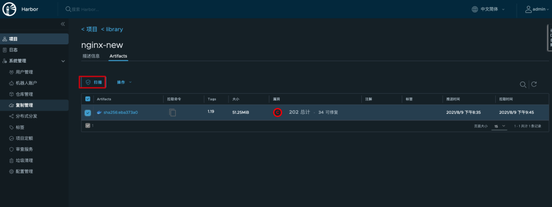Collapse the sidebar with double-chevron icon
This screenshot has width=552, height=207.
[x=63, y=24]
